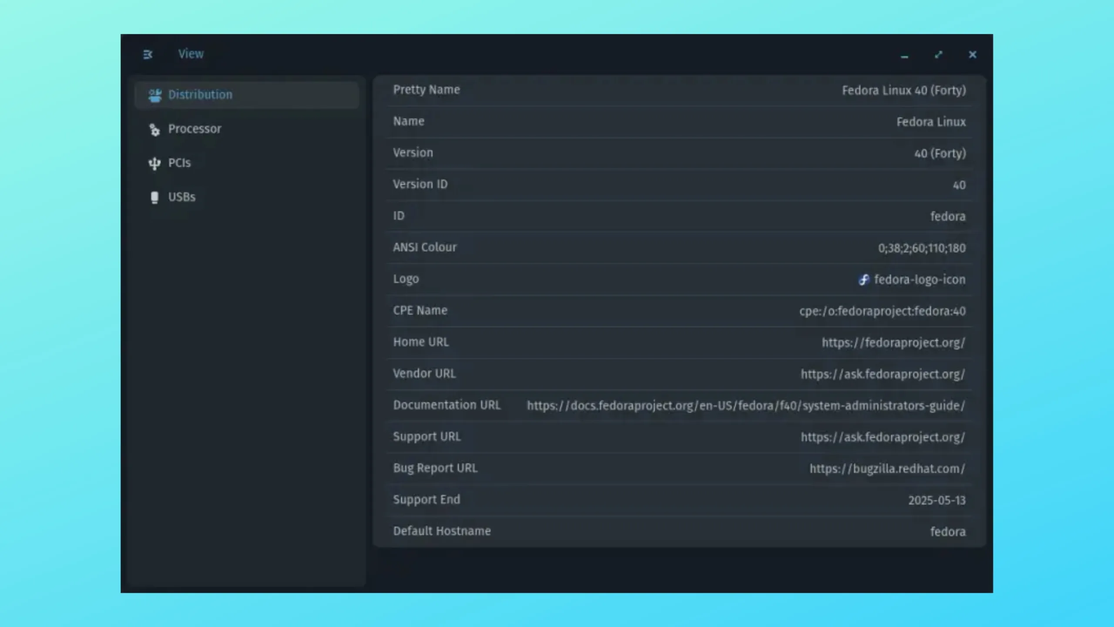
Task: Click the USBs device icon
Action: coord(154,198)
